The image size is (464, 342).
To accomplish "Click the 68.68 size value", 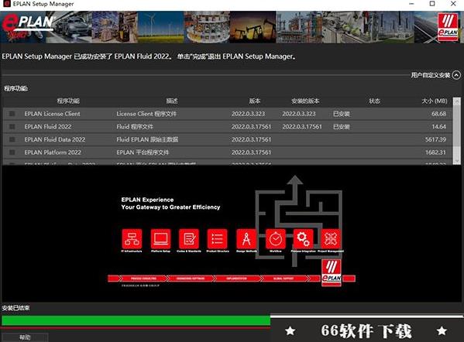I will point(438,114).
